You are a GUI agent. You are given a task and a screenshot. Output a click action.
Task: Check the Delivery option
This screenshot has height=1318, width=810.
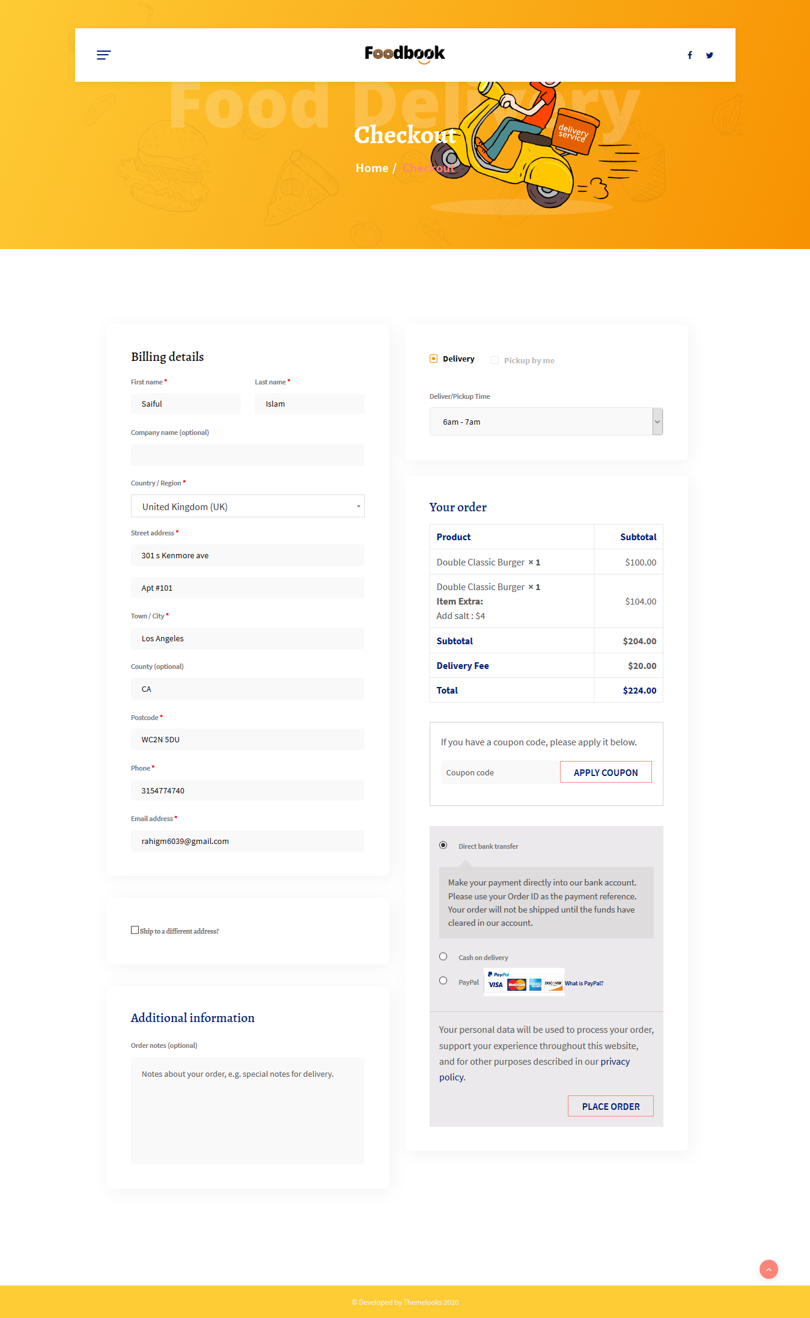pos(434,359)
